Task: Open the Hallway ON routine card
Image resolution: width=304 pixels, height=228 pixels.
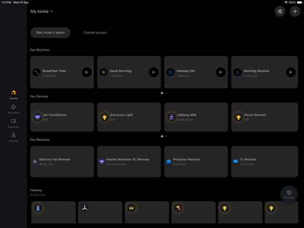Action: click(x=196, y=72)
